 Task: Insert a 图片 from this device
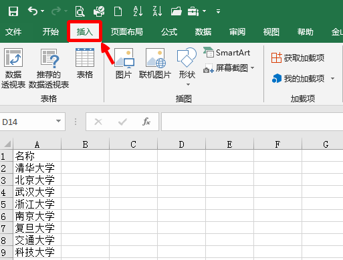coord(124,63)
